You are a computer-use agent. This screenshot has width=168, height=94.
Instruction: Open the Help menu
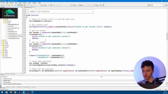coord(39,3)
